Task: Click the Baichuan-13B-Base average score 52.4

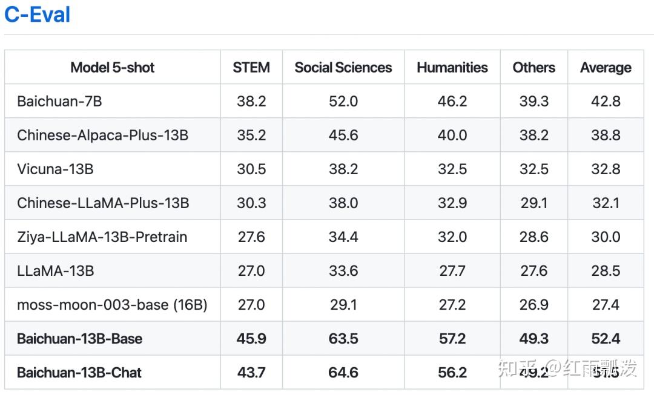Action: [x=606, y=338]
